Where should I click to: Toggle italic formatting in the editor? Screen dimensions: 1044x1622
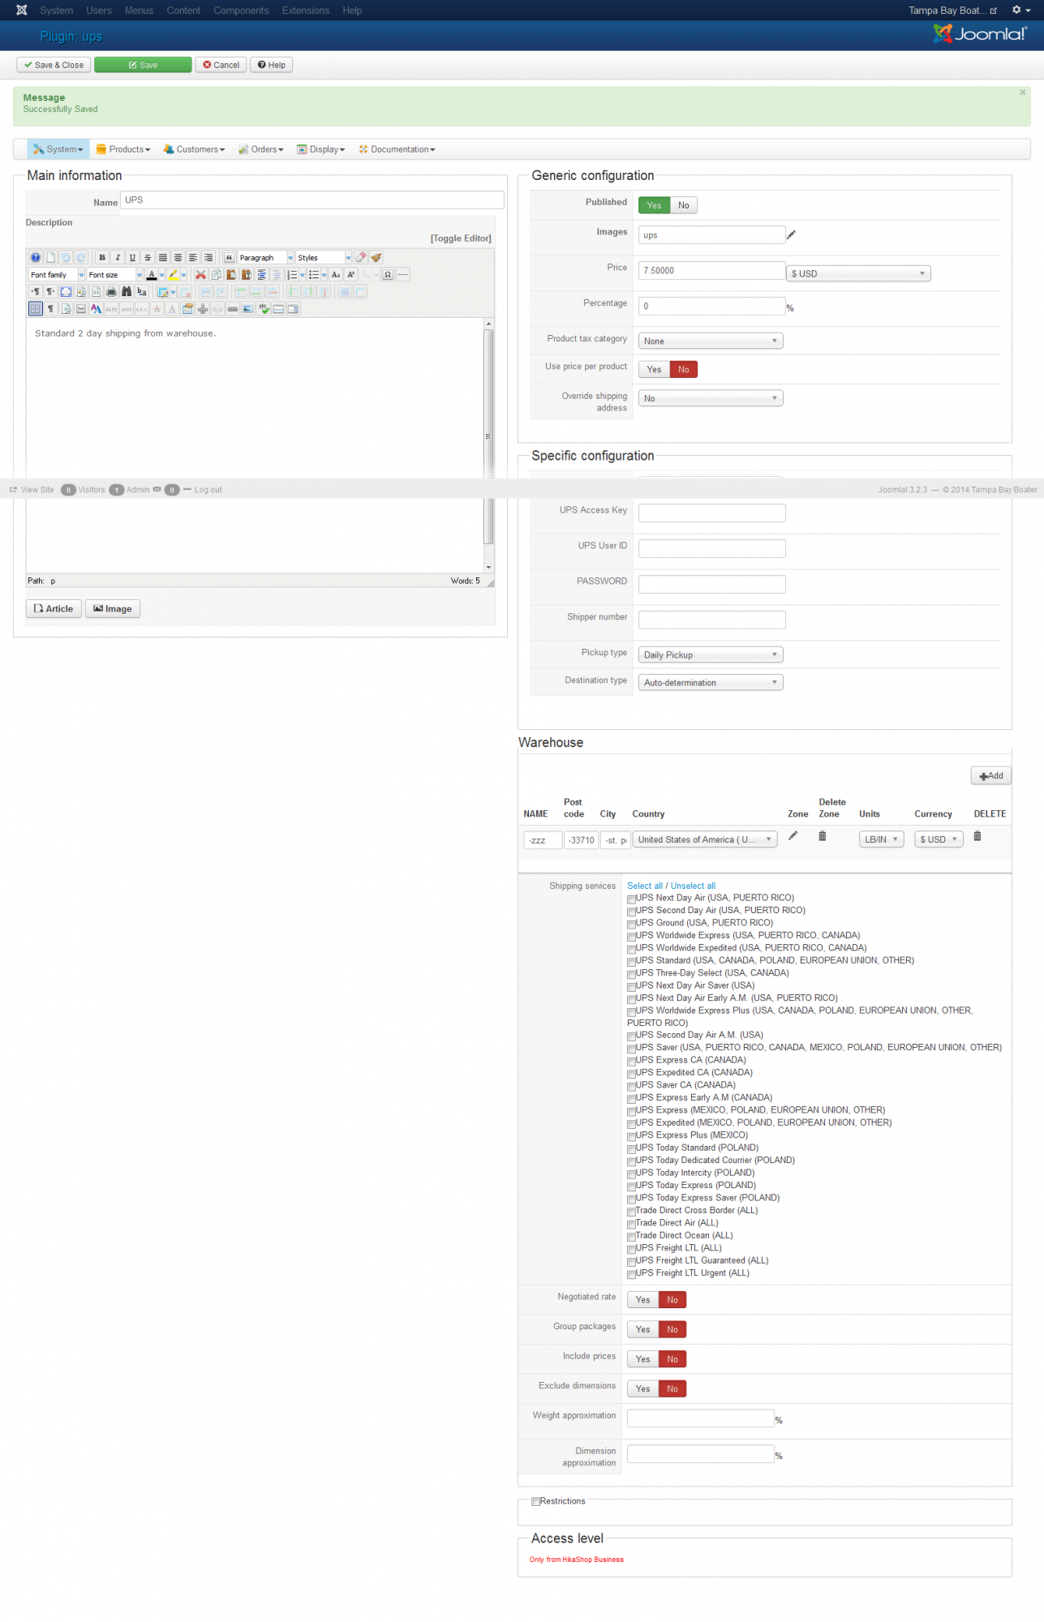[118, 258]
